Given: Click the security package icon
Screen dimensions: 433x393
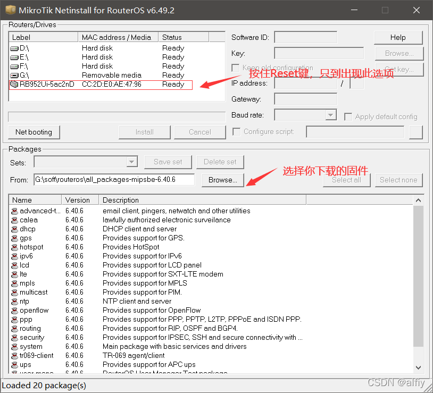Looking at the screenshot, I should click(x=14, y=338).
